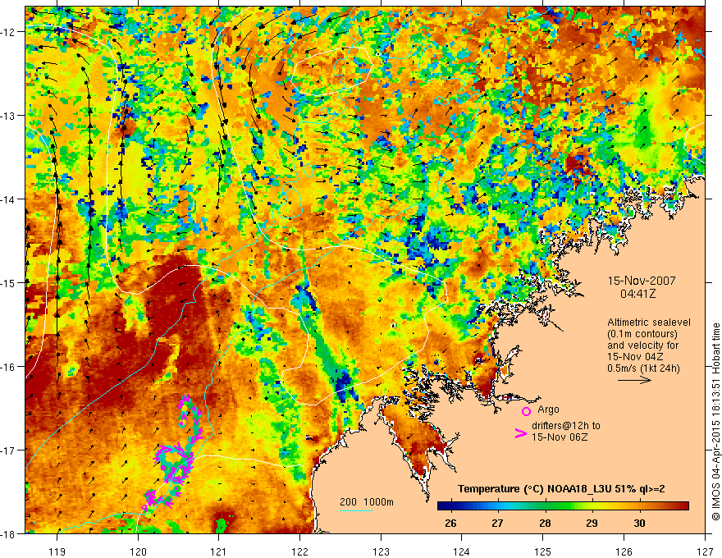The image size is (722, 558).
Task: Click the text 'Altimetric sealevel'
Action: pyautogui.click(x=648, y=322)
